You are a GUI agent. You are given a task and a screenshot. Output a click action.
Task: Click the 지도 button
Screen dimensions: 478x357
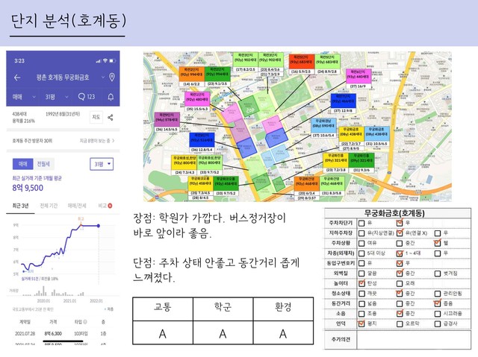click(96, 117)
